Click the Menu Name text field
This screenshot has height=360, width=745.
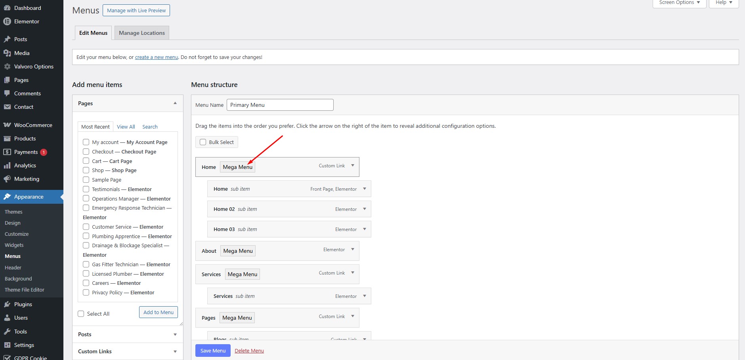(x=280, y=105)
